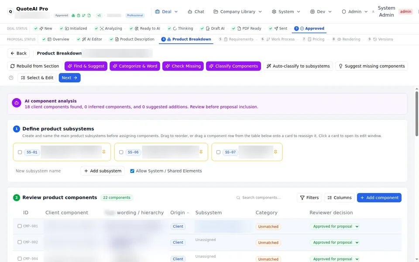The width and height of the screenshot is (419, 262).
Task: Open the Admin dropdown menu
Action: coord(354,12)
